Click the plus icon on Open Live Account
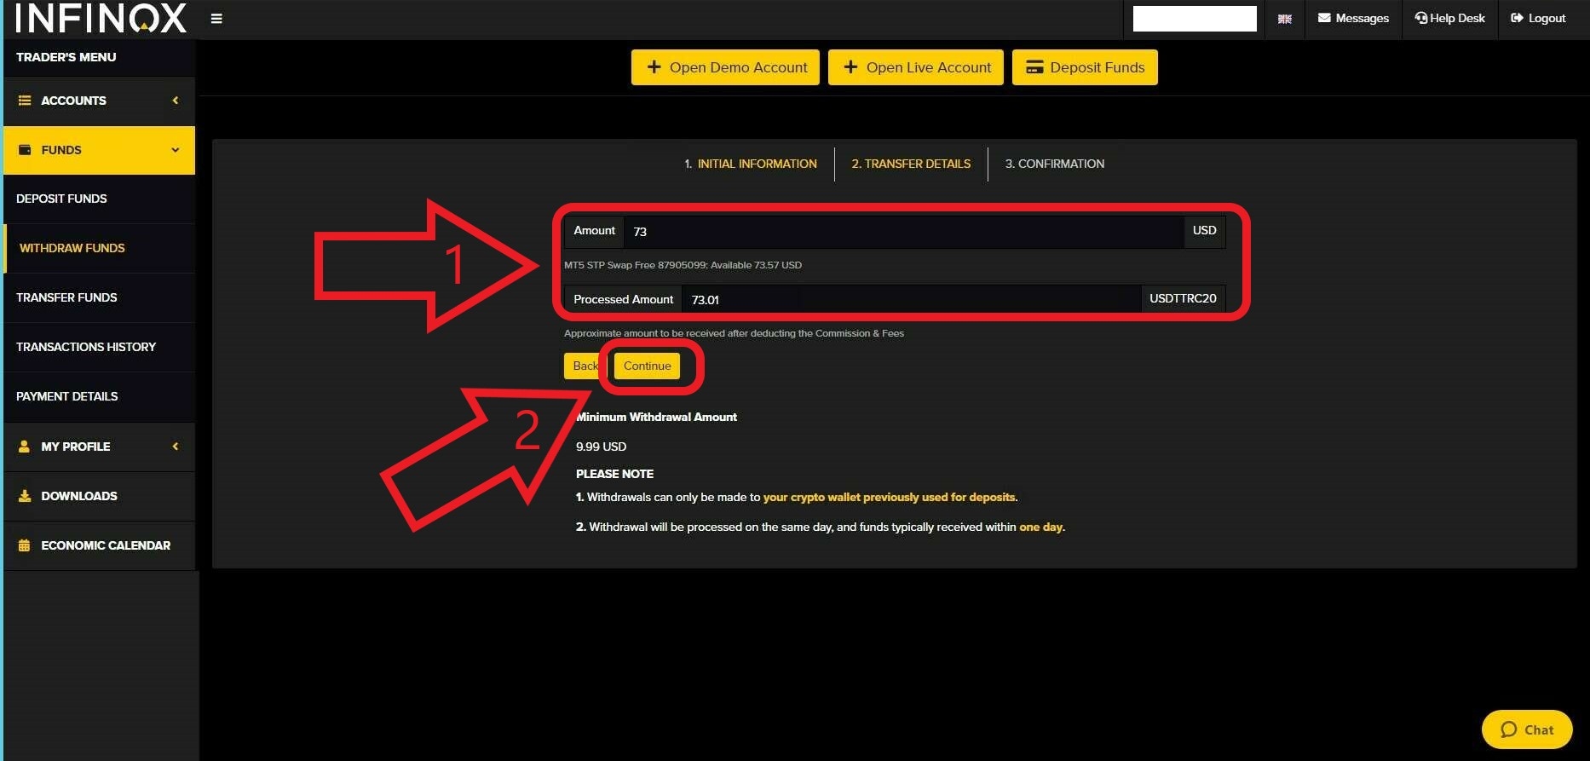The image size is (1590, 761). pyautogui.click(x=850, y=66)
